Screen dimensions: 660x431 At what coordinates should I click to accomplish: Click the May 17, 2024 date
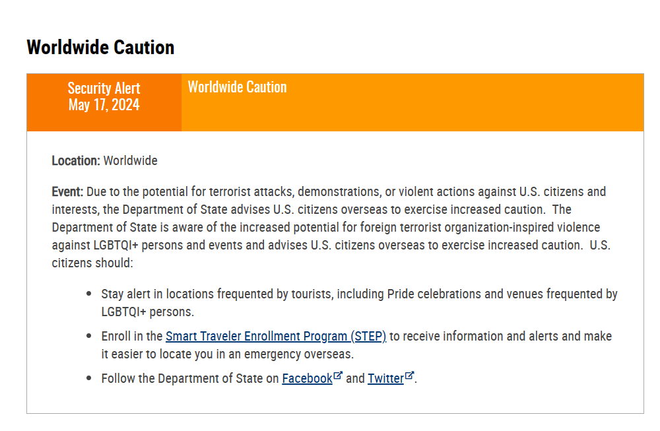coord(104,105)
